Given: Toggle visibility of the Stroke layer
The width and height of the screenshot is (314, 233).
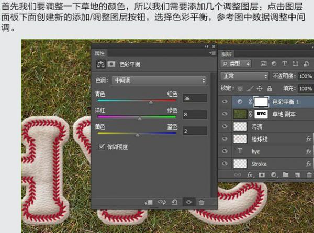Looking at the screenshot, I should tap(225, 164).
